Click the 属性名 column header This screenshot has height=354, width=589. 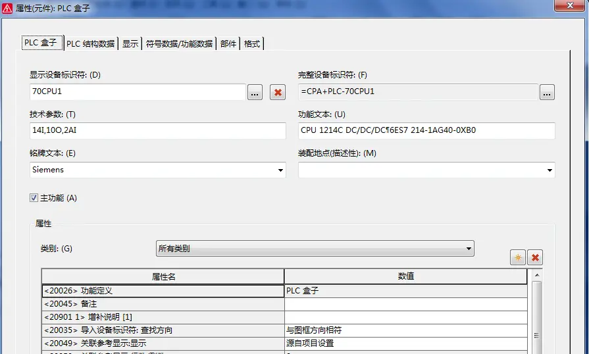[163, 276]
